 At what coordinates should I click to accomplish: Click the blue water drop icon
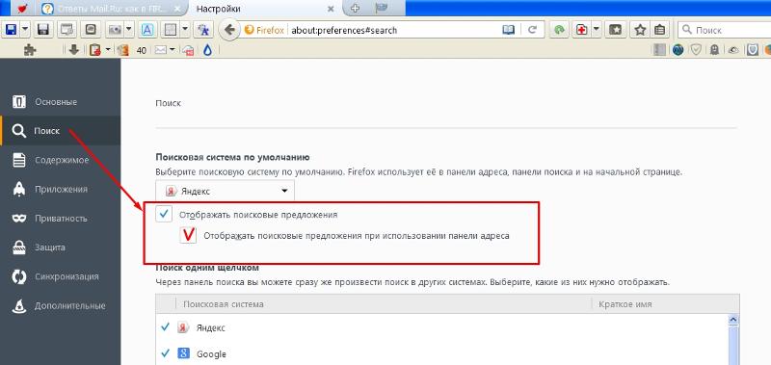[x=207, y=50]
